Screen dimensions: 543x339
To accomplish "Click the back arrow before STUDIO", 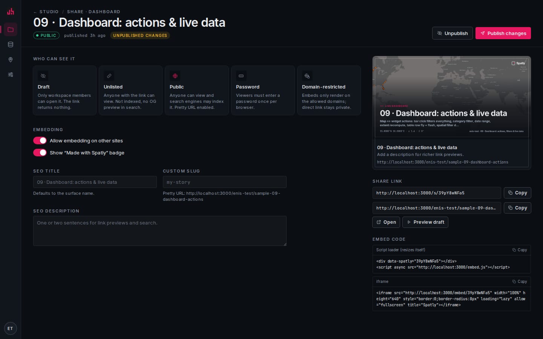I will click(x=35, y=12).
